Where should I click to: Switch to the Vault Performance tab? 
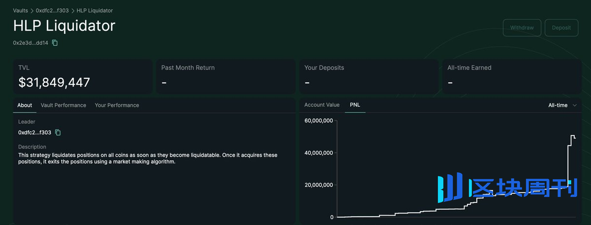point(63,105)
